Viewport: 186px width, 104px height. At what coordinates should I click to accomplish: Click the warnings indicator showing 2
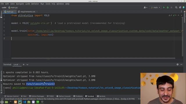pos(170,15)
